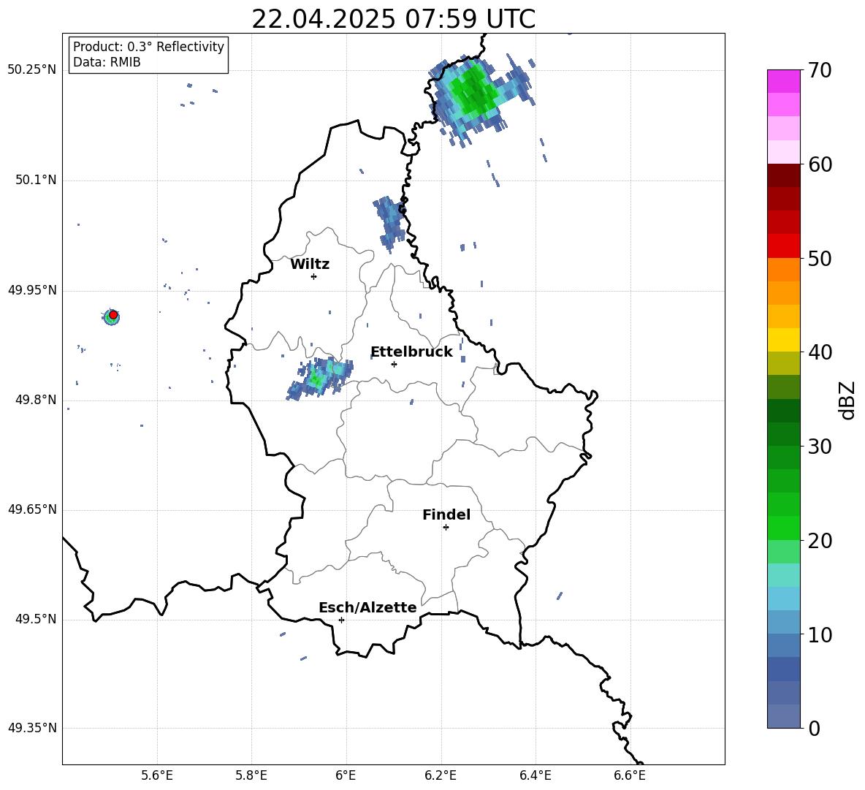This screenshot has width=865, height=790.
Task: Click the 50.25°N latitude label
Action: tap(32, 69)
